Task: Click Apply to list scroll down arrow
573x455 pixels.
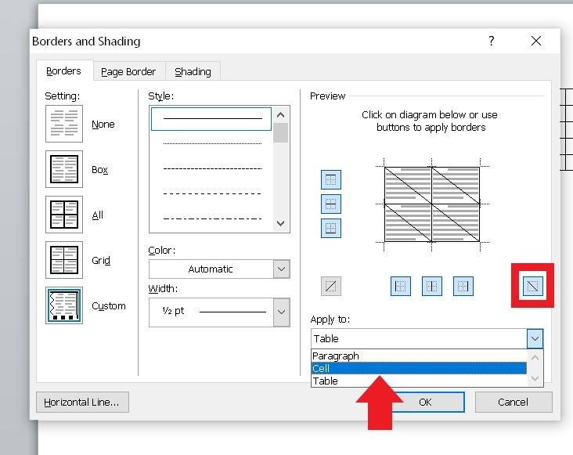Action: tap(535, 378)
